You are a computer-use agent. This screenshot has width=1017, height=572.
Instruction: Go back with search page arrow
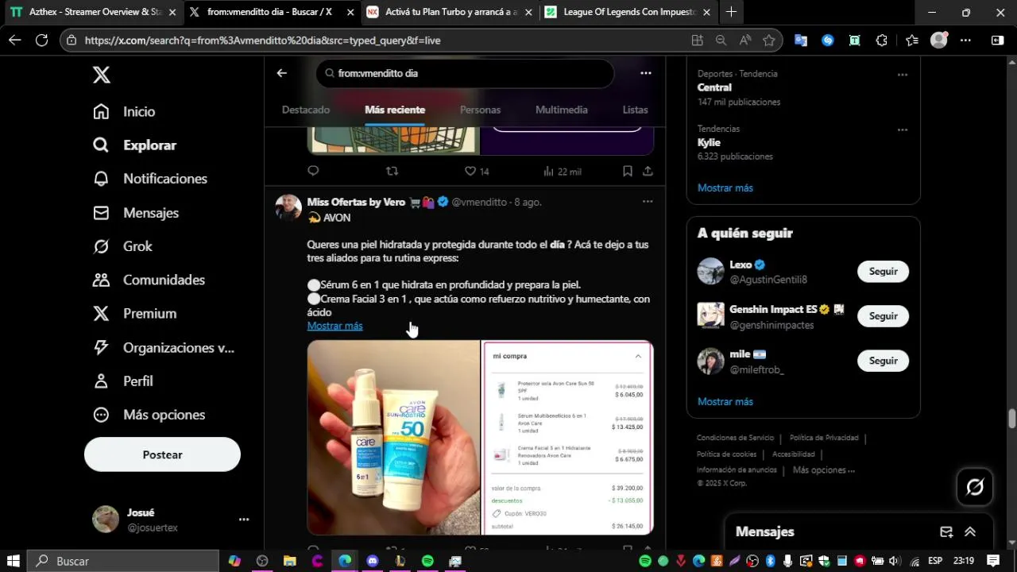click(281, 73)
